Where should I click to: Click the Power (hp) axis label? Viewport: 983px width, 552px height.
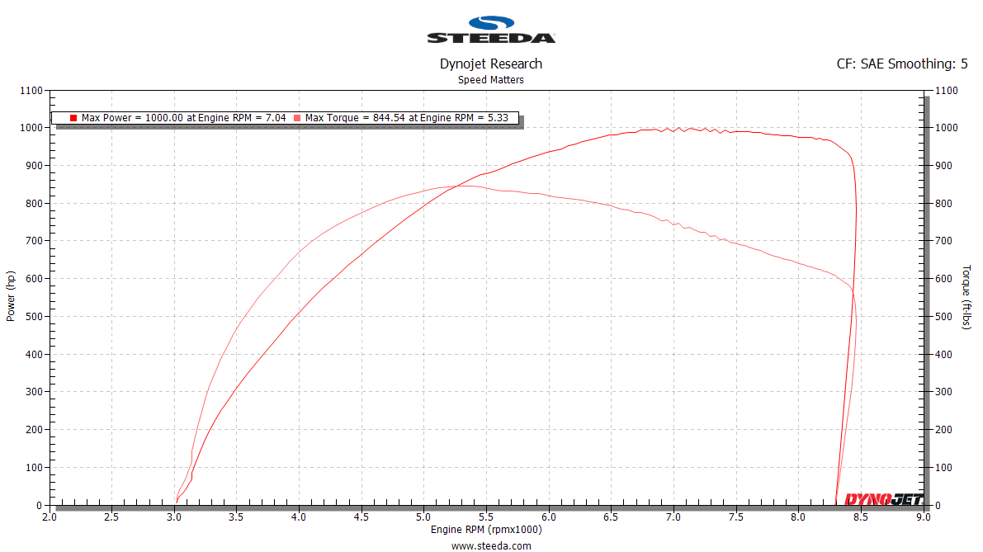[x=10, y=296]
